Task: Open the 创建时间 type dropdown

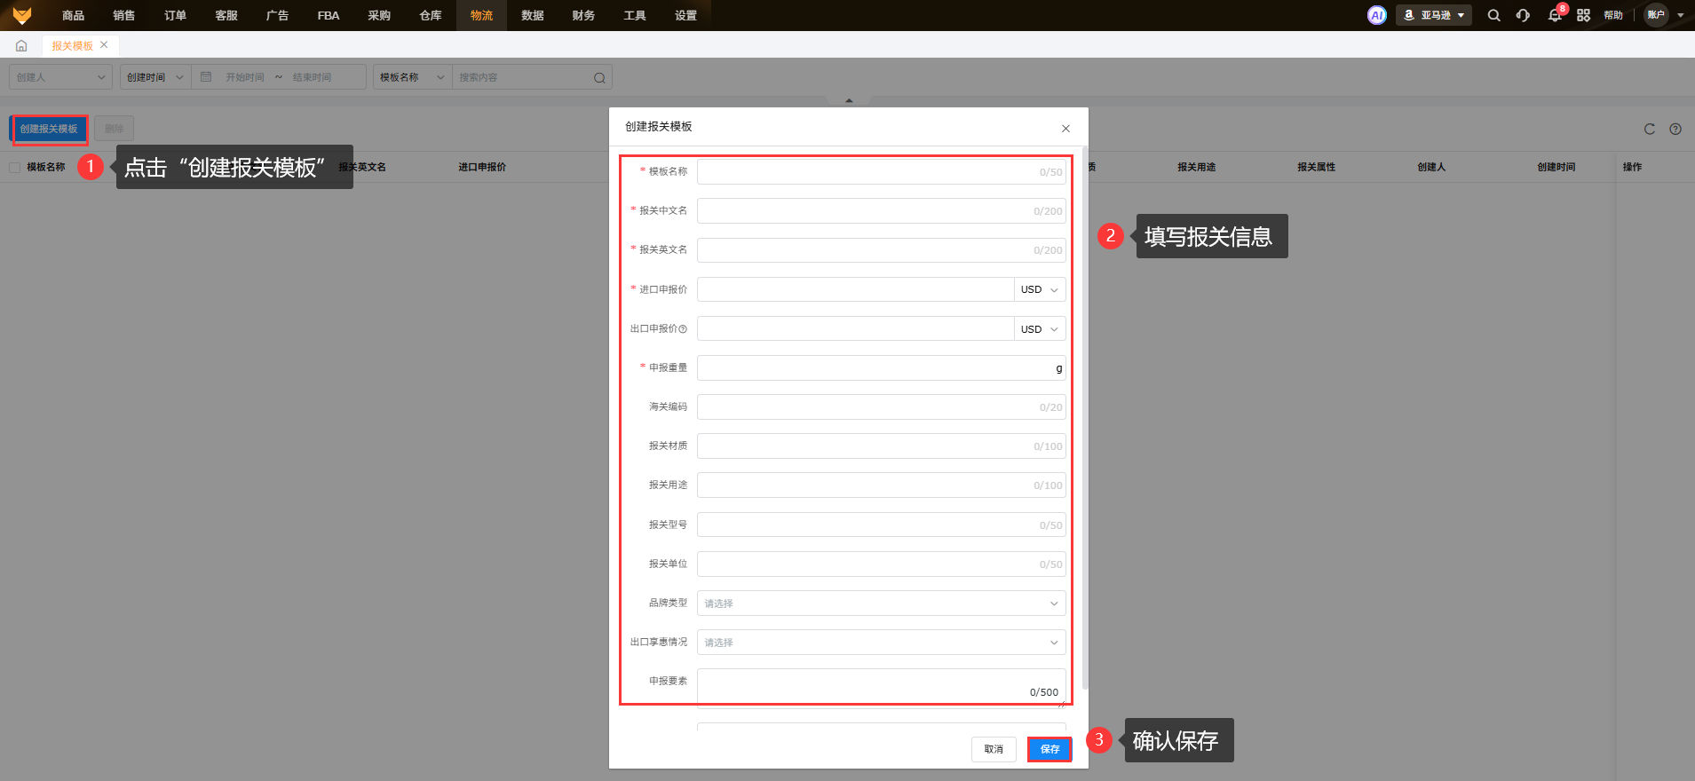Action: [x=155, y=77]
